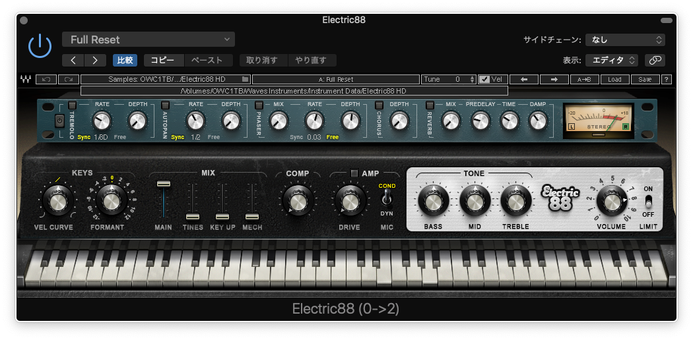Image resolution: width=693 pixels, height=340 pixels.
Task: Click the ペースト paste button
Action: tap(209, 61)
